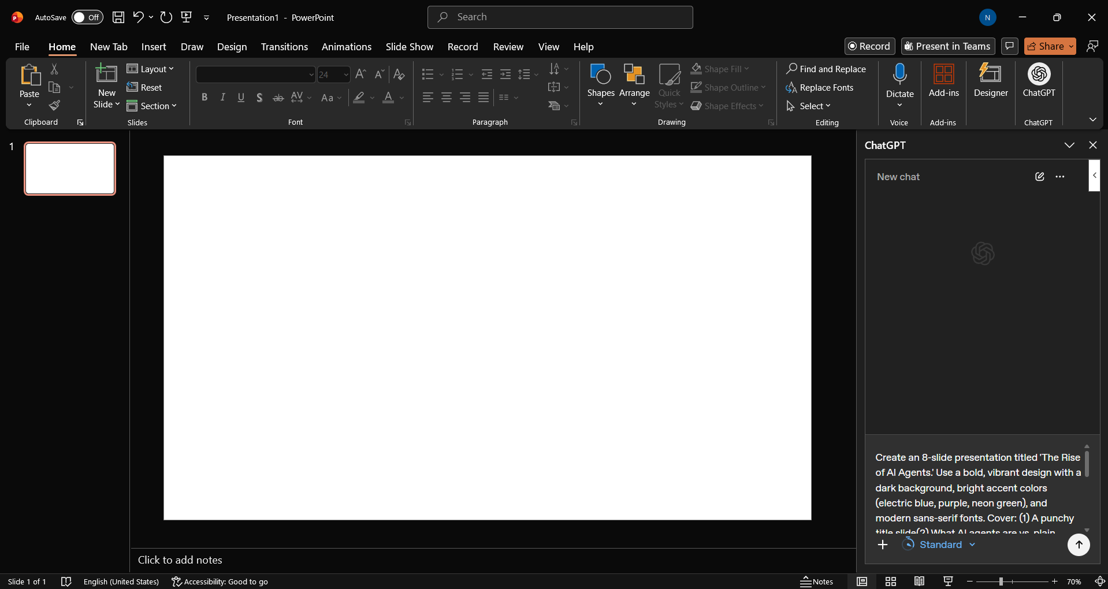The image size is (1108, 589).
Task: Toggle Strikethrough formatting
Action: tap(278, 98)
